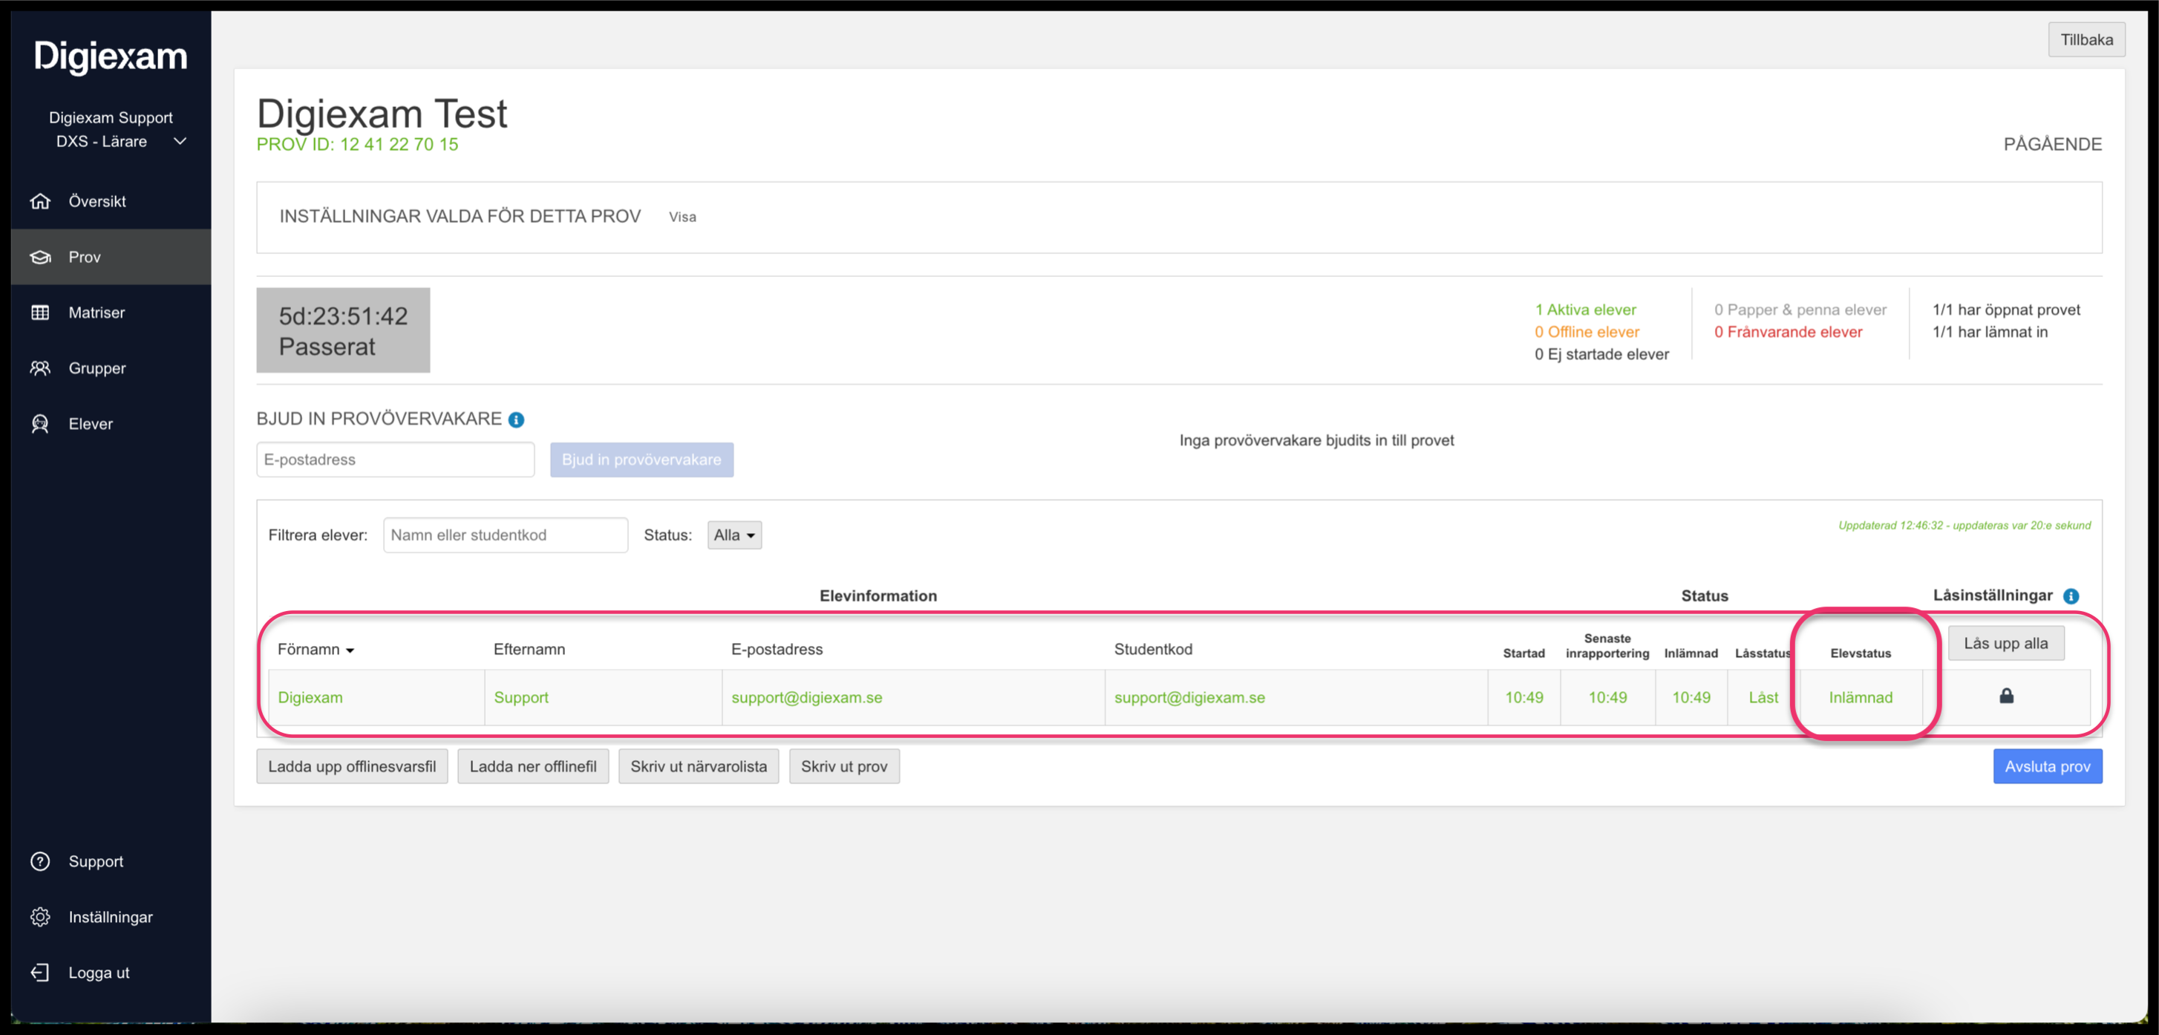Toggle the padlock for Digiexam Support
Image resolution: width=2159 pixels, height=1035 pixels.
click(x=2007, y=696)
